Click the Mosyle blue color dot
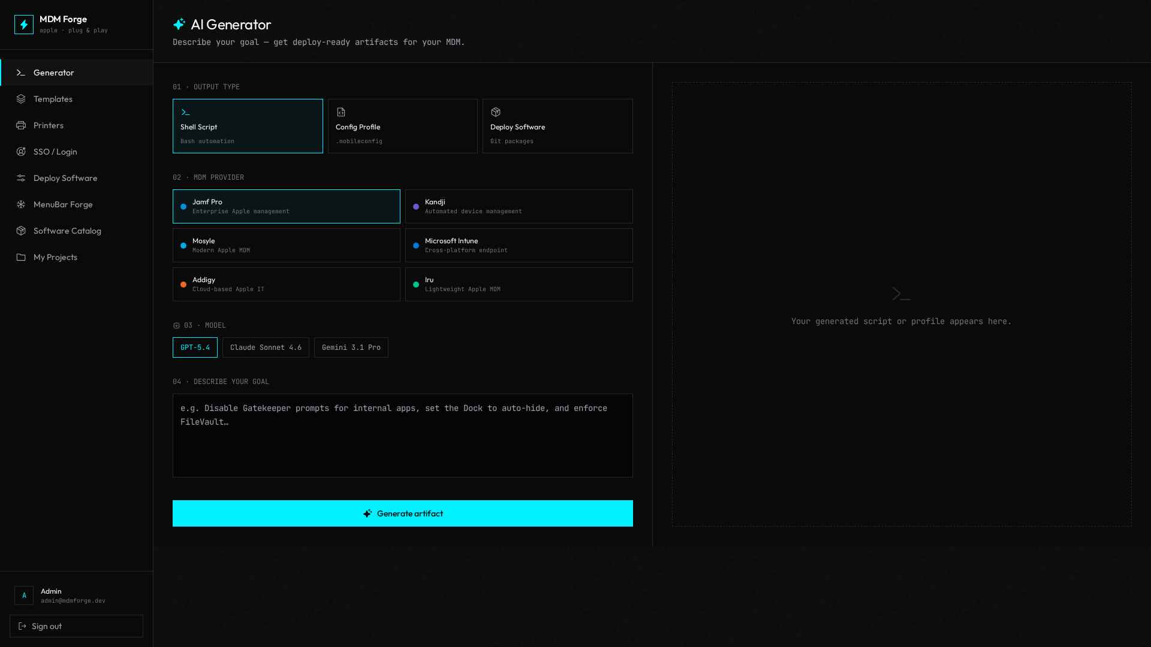1151x647 pixels. [183, 246]
